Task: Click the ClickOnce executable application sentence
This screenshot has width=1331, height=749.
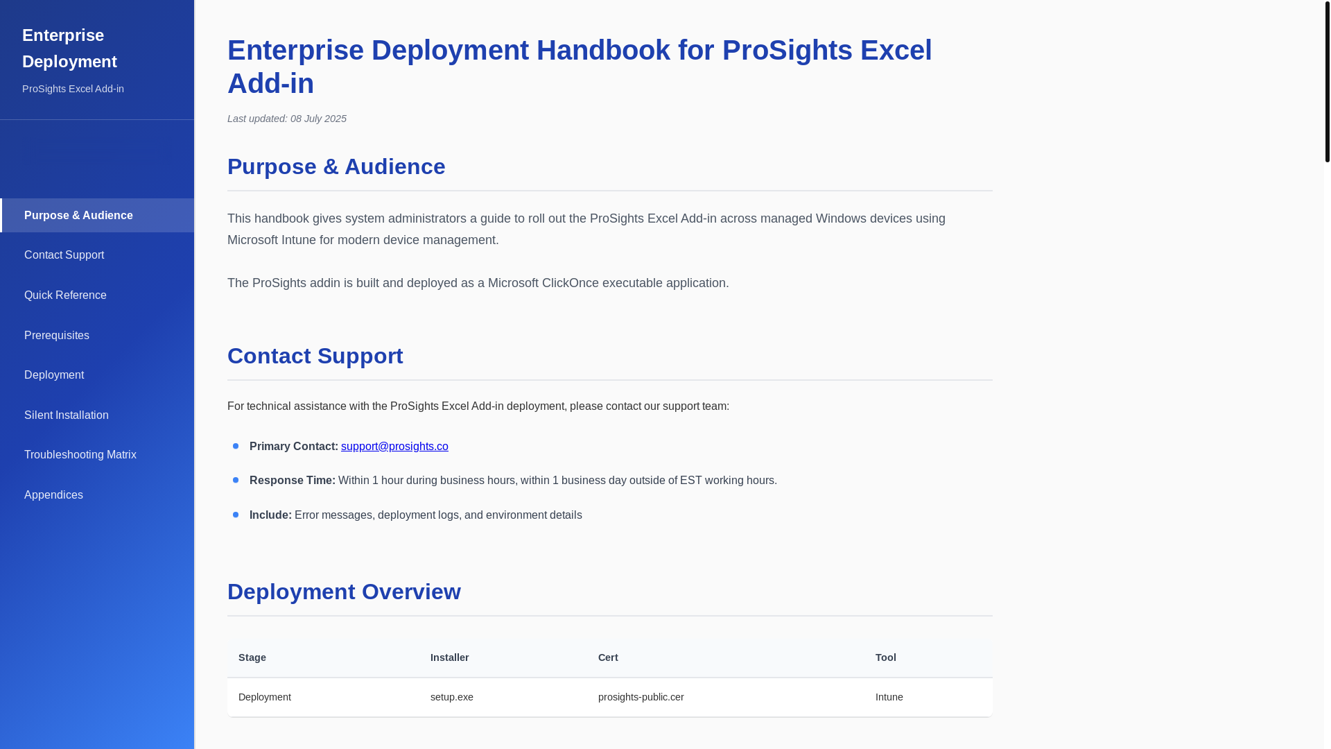Action: click(x=478, y=283)
